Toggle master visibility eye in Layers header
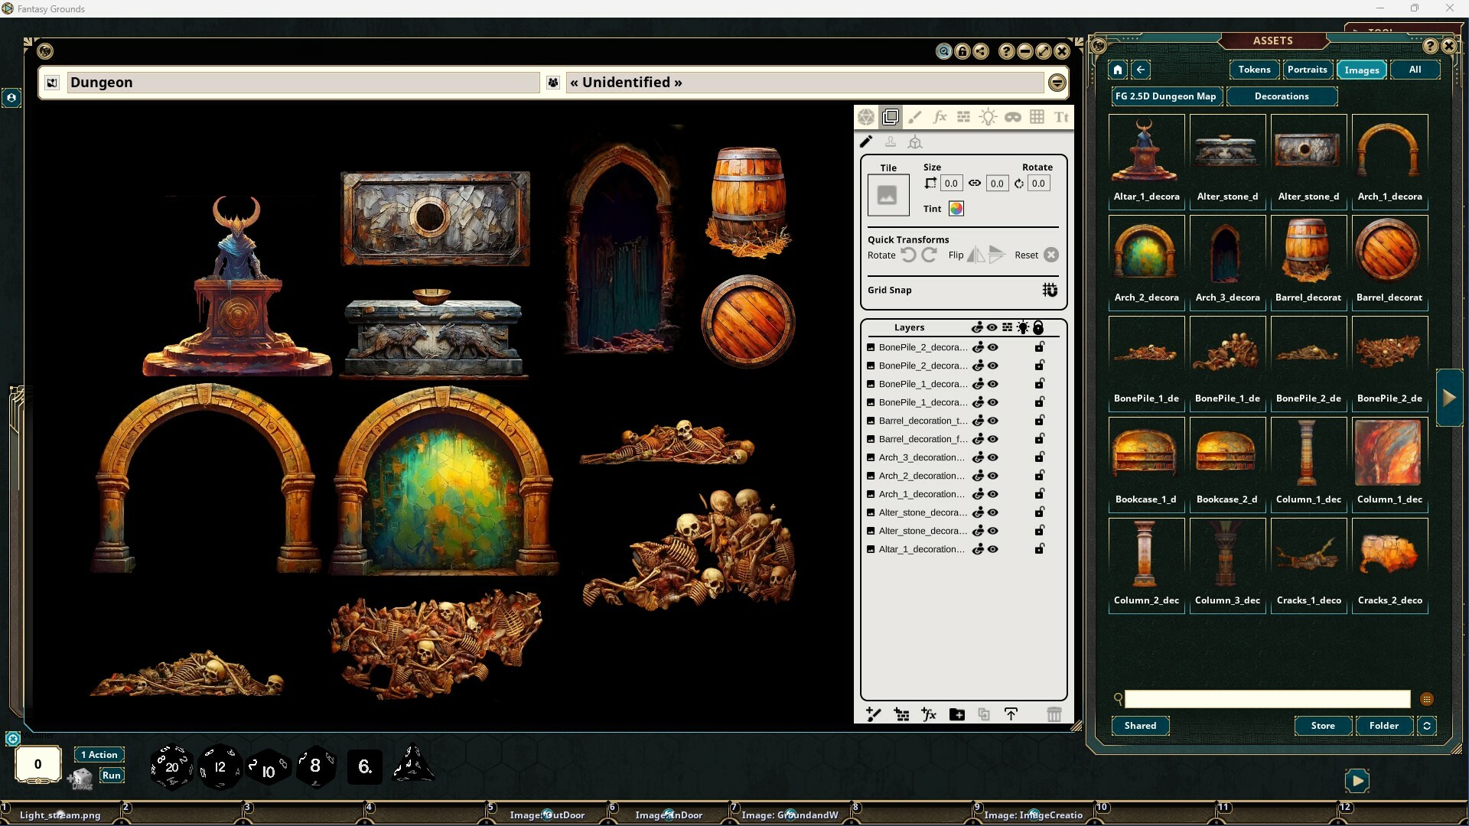The width and height of the screenshot is (1469, 826). tap(992, 327)
